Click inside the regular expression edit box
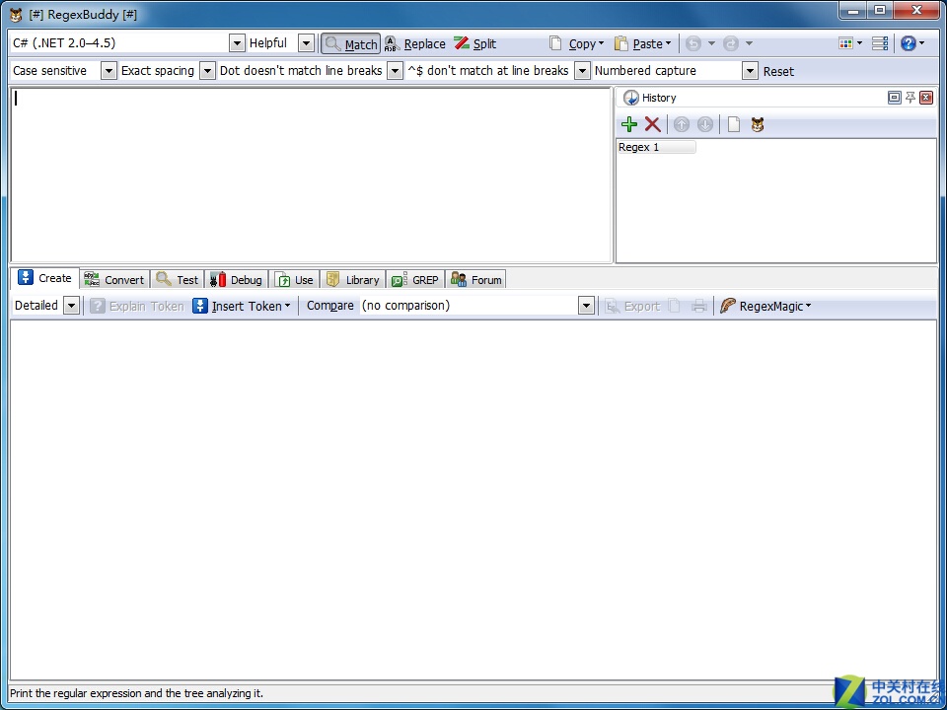 (312, 176)
